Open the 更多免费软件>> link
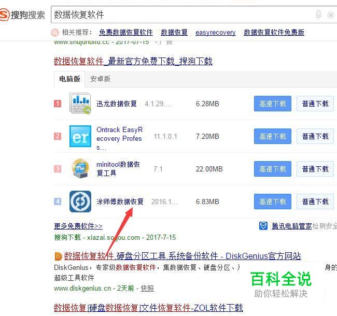337x316 pixels. pos(78,226)
